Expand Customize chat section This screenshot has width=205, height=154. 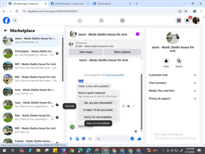(173, 75)
